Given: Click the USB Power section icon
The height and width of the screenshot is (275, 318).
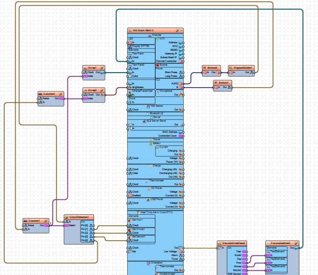Looking at the screenshot, I should (148, 200).
